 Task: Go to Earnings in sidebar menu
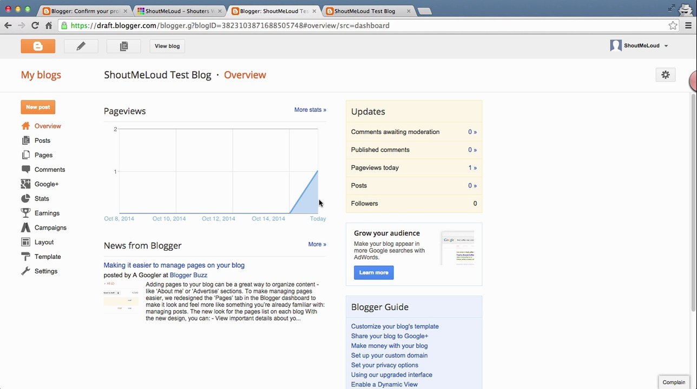47,213
